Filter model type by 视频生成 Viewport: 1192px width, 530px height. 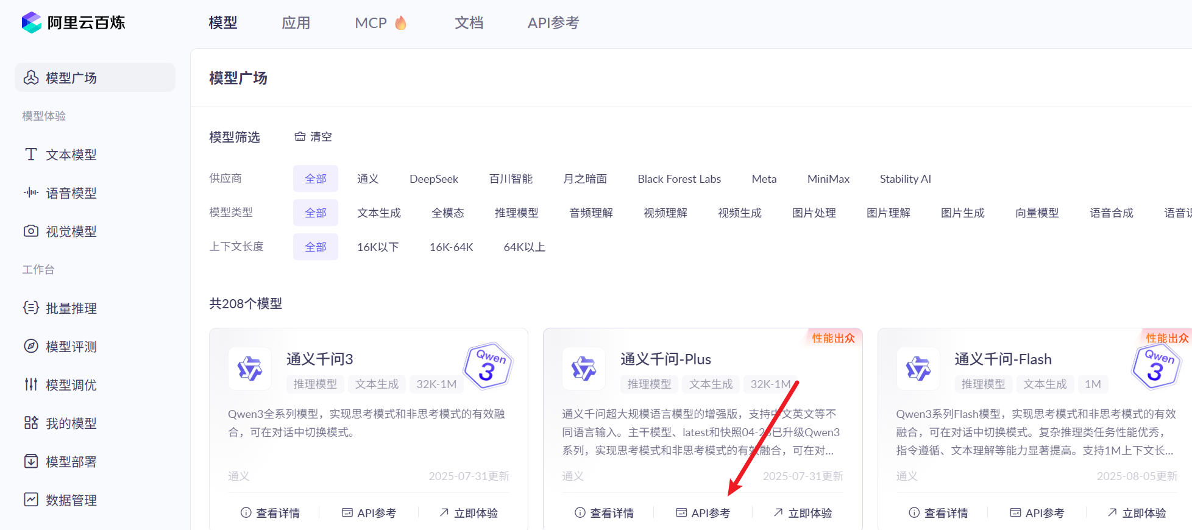(740, 213)
